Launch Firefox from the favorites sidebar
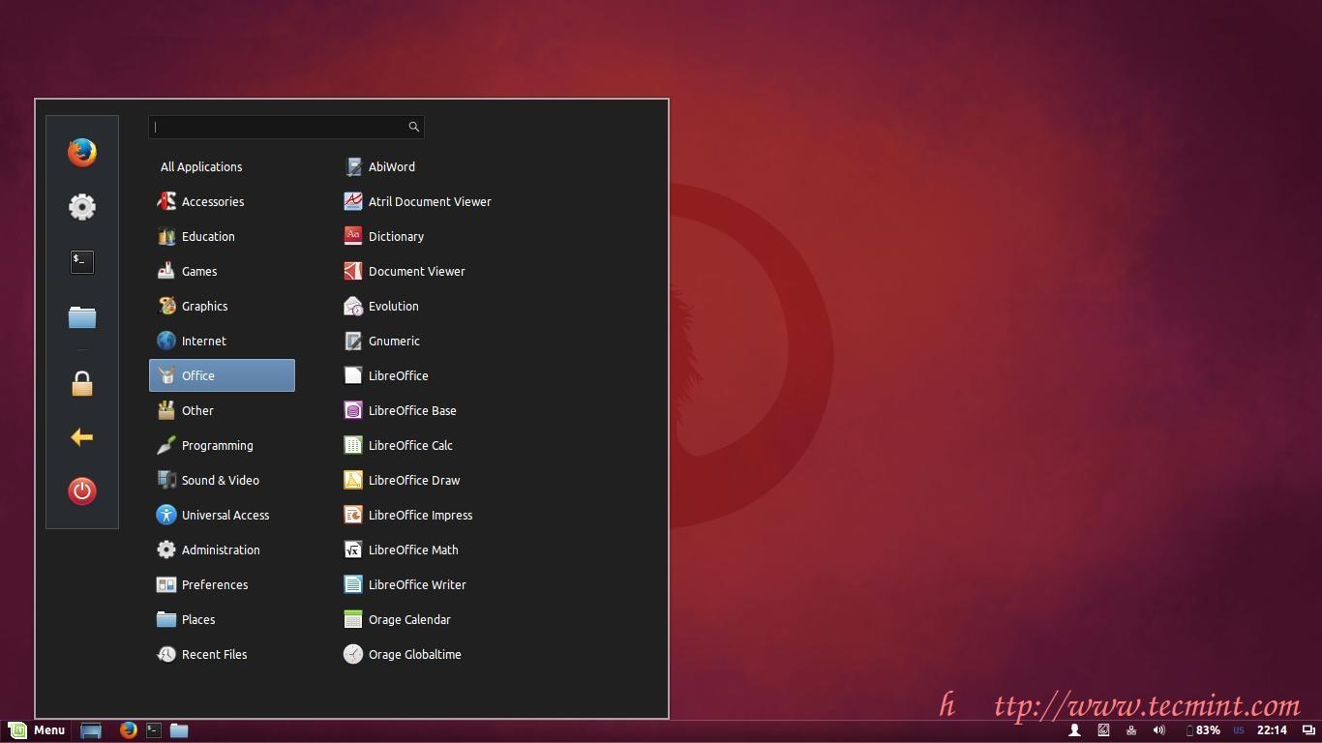This screenshot has height=743, width=1322. tap(82, 152)
